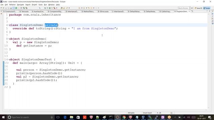Click getInstance on line 10
This screenshot has height=120, width=214.
[33, 46]
